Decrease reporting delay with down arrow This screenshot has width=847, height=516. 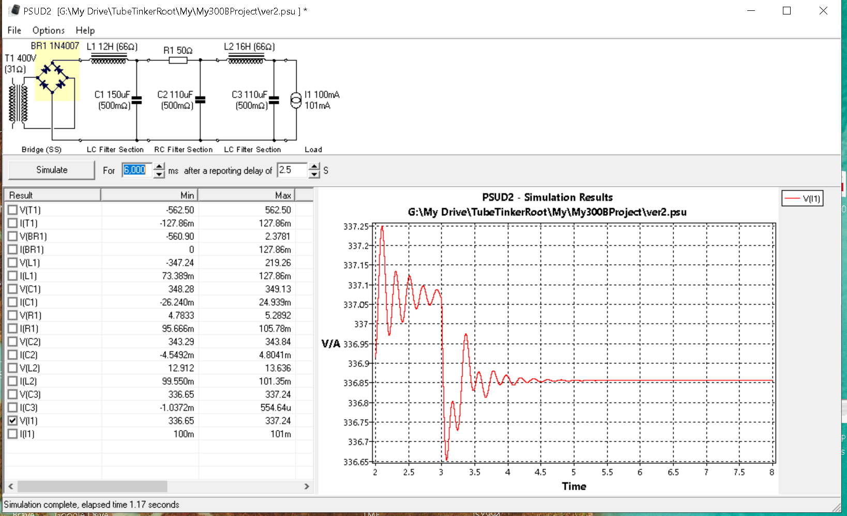pyautogui.click(x=314, y=174)
